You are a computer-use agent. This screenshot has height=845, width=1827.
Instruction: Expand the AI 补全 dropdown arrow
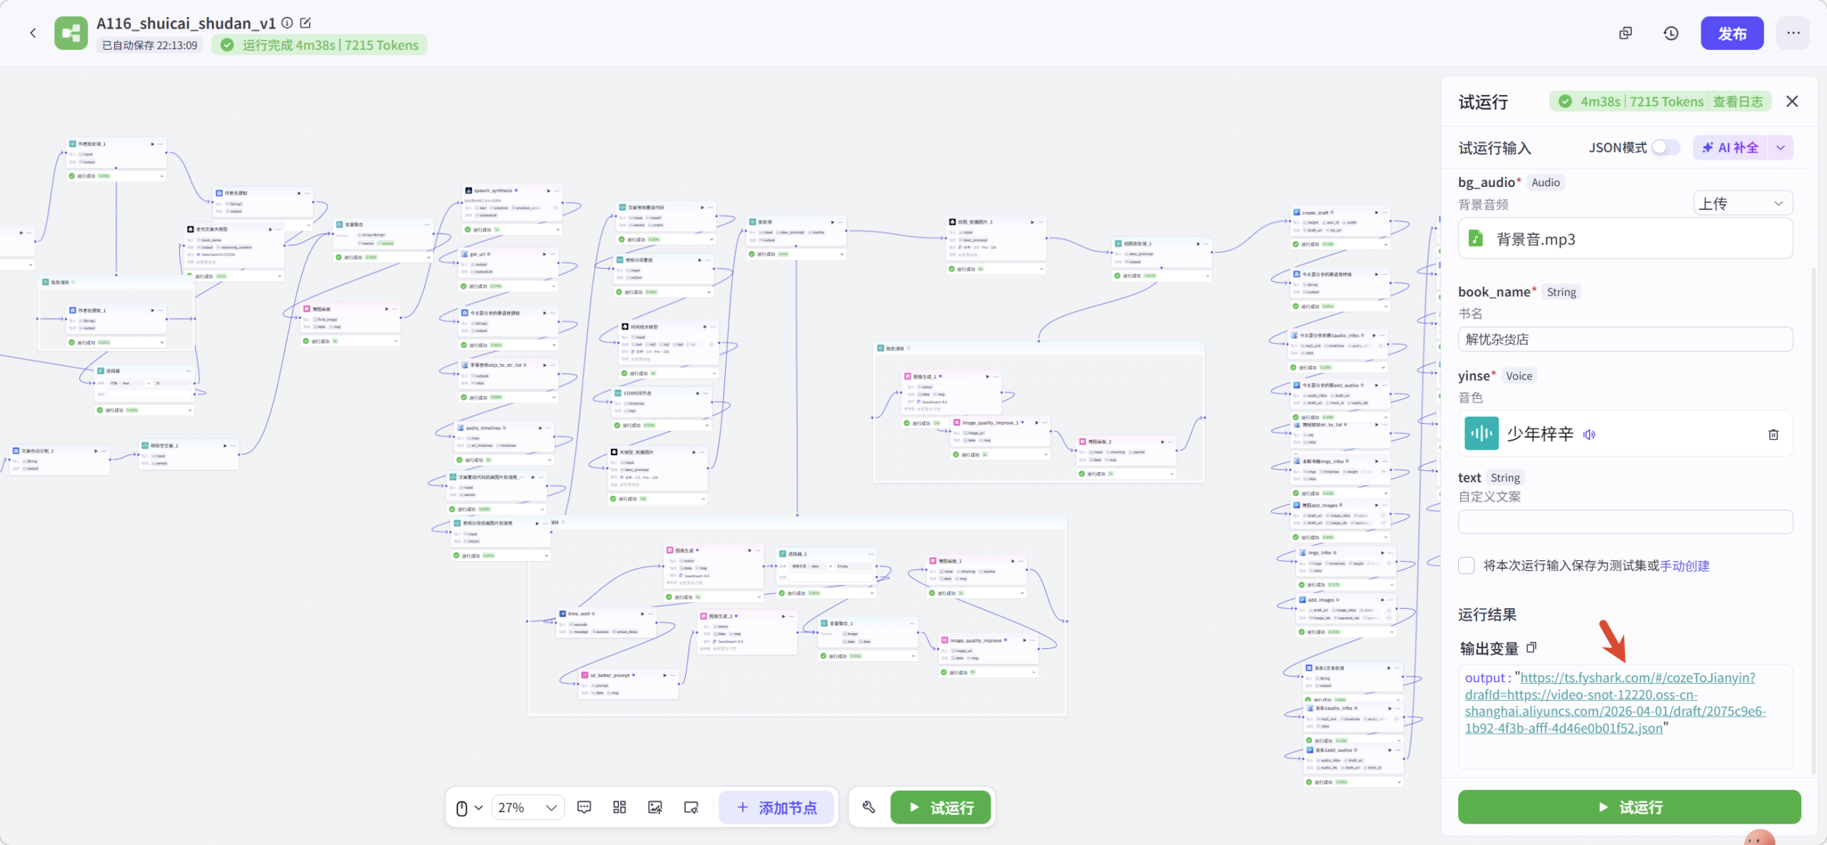pos(1781,148)
